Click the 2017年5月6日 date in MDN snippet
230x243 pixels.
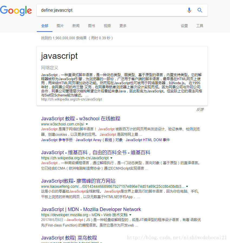pyautogui.click(x=52, y=220)
